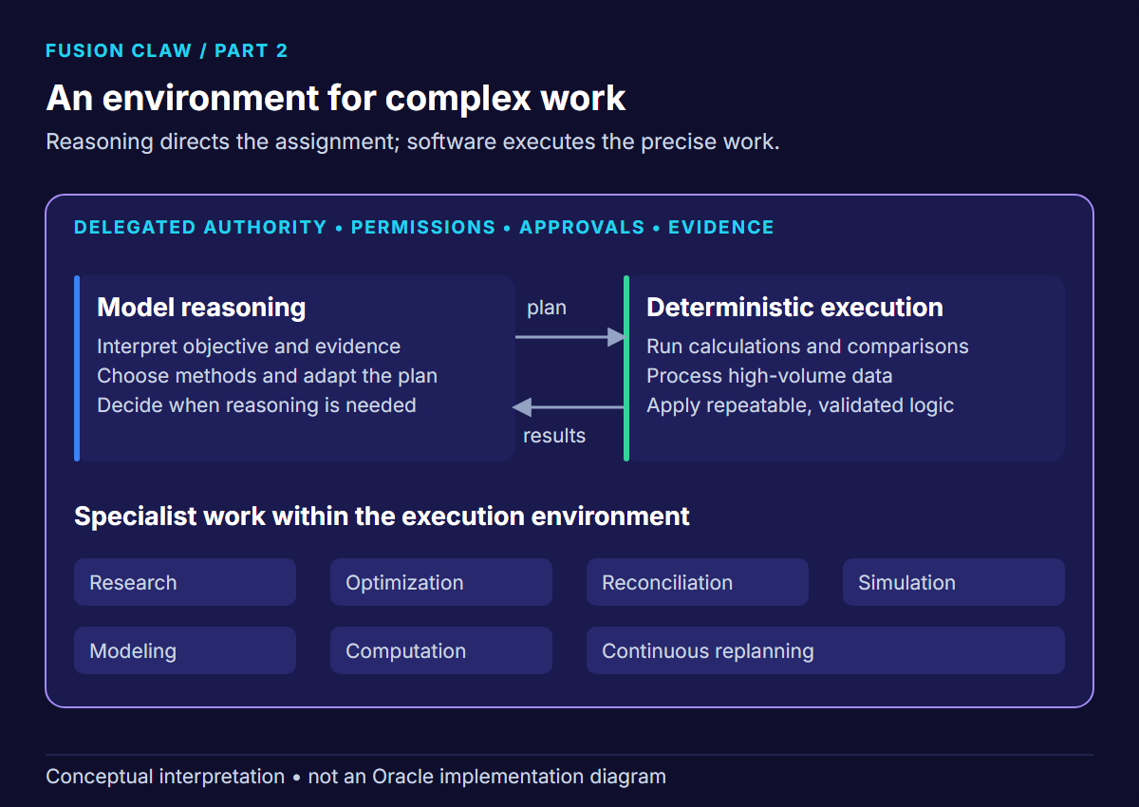The width and height of the screenshot is (1139, 807).
Task: Click the 'plan' arrow label
Action: click(x=547, y=309)
